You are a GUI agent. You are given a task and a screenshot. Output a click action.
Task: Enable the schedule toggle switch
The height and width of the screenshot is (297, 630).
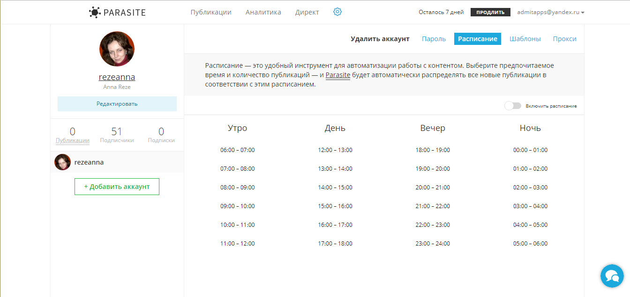(512, 106)
